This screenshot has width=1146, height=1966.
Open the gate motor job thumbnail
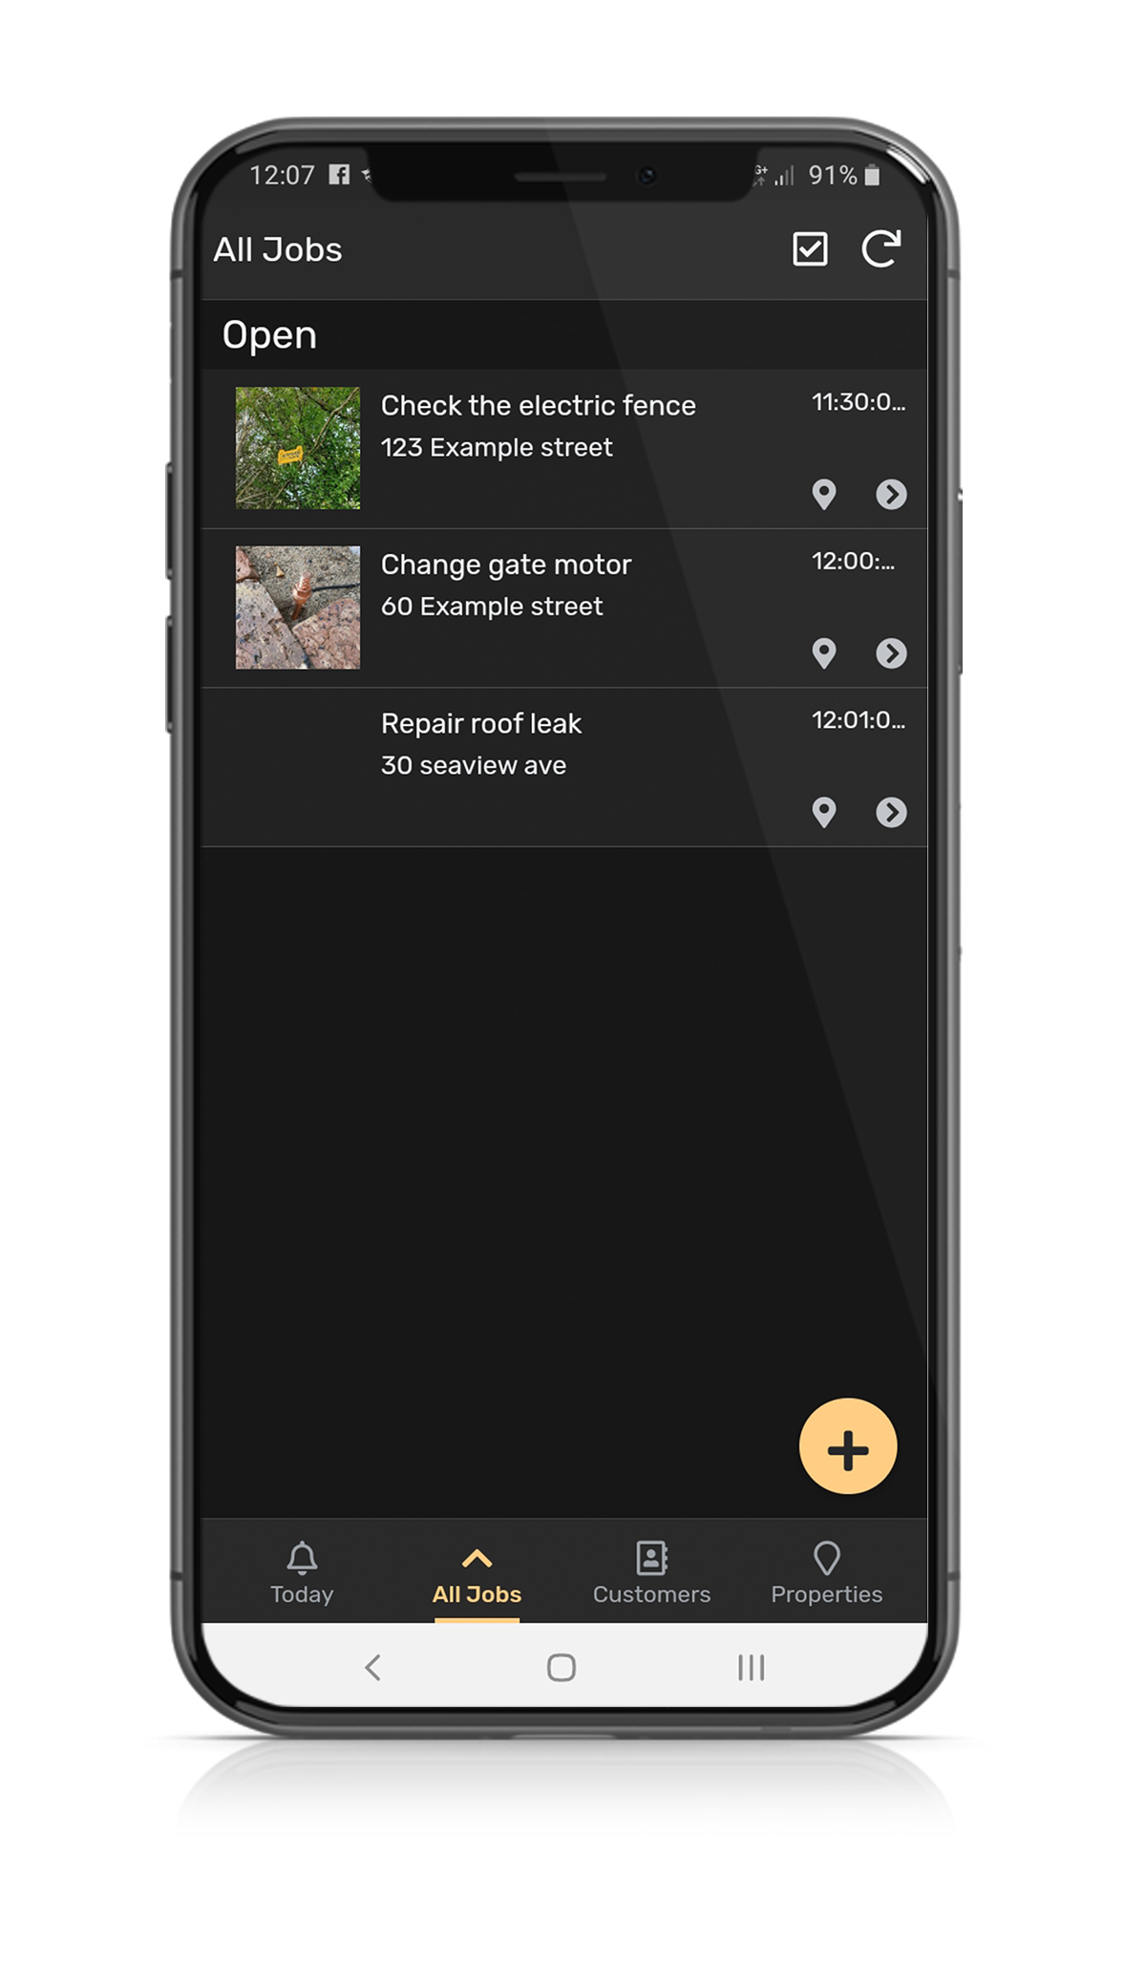298,608
